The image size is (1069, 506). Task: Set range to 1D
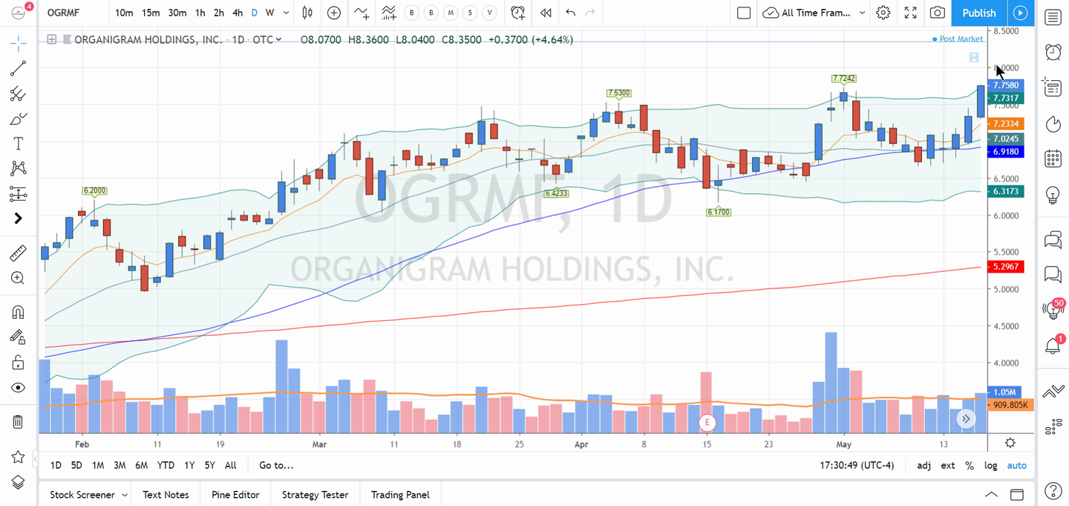(x=56, y=465)
